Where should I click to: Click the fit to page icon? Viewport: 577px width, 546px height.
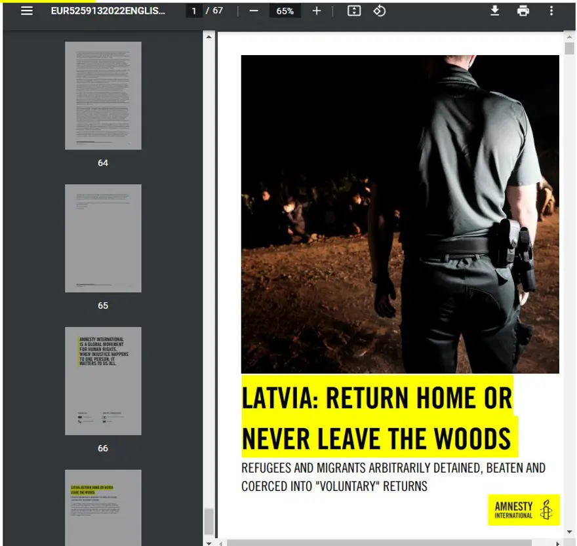[x=354, y=11]
